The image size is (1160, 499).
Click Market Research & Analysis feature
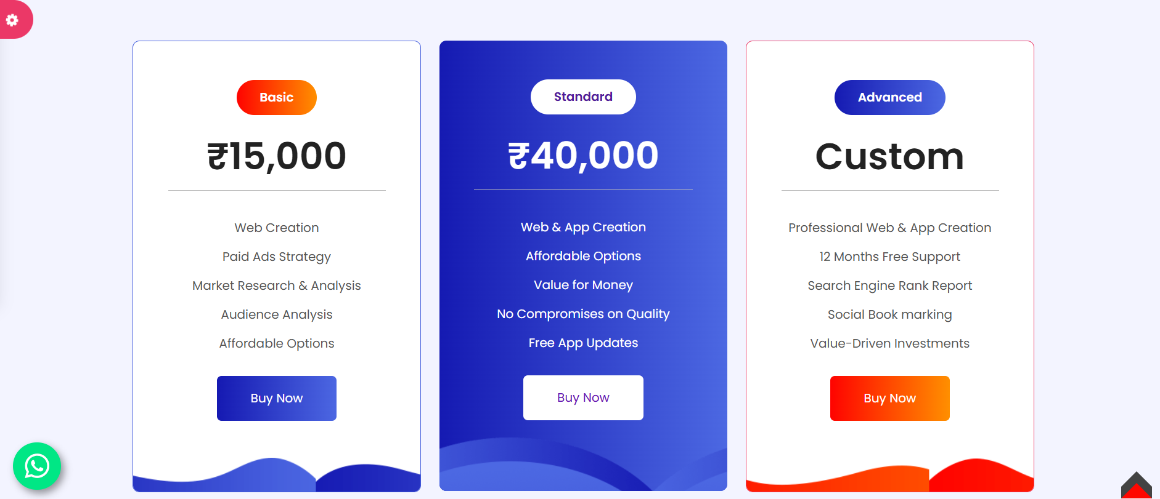[276, 285]
